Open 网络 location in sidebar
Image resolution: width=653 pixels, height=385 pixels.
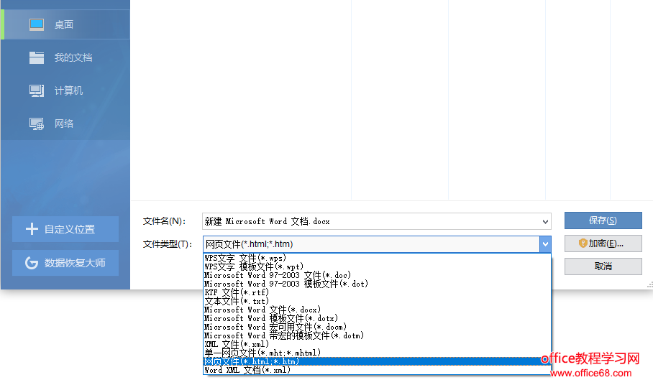65,124
